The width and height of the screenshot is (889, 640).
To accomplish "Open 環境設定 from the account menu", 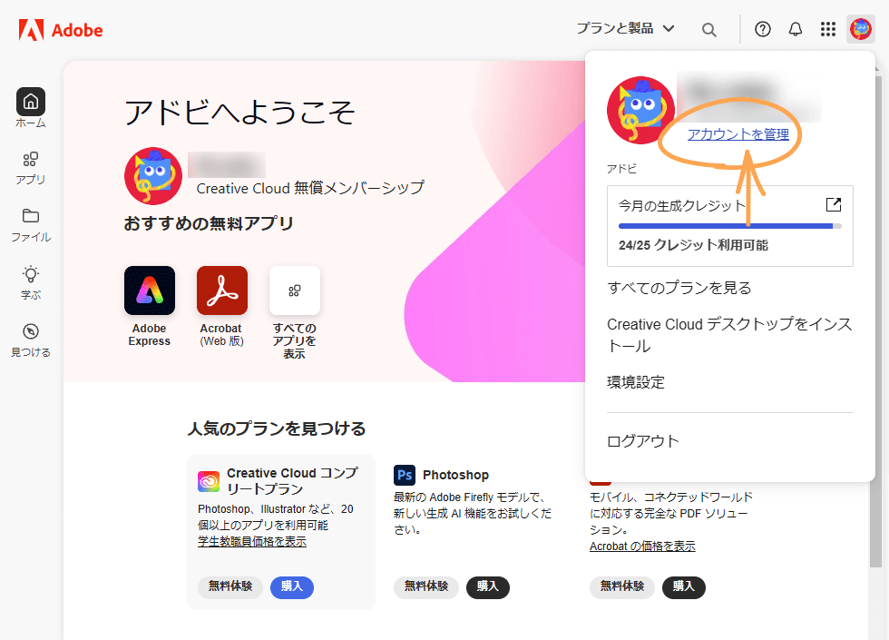I will point(636,382).
